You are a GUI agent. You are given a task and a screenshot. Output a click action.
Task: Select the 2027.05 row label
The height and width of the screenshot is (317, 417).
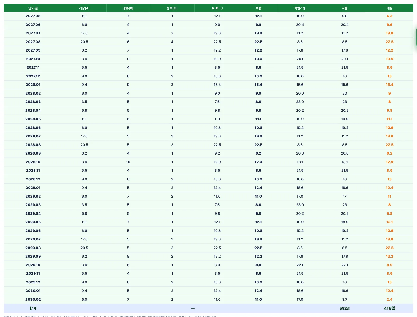pyautogui.click(x=33, y=16)
